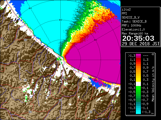Click the 'PPI' scan type label
Image resolution: width=161 pixels, height=120 pixels.
[x=124, y=13]
